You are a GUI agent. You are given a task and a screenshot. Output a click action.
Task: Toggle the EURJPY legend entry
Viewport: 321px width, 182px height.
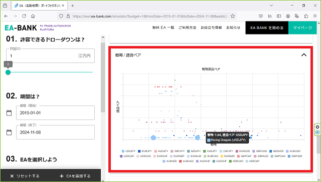[145, 151]
